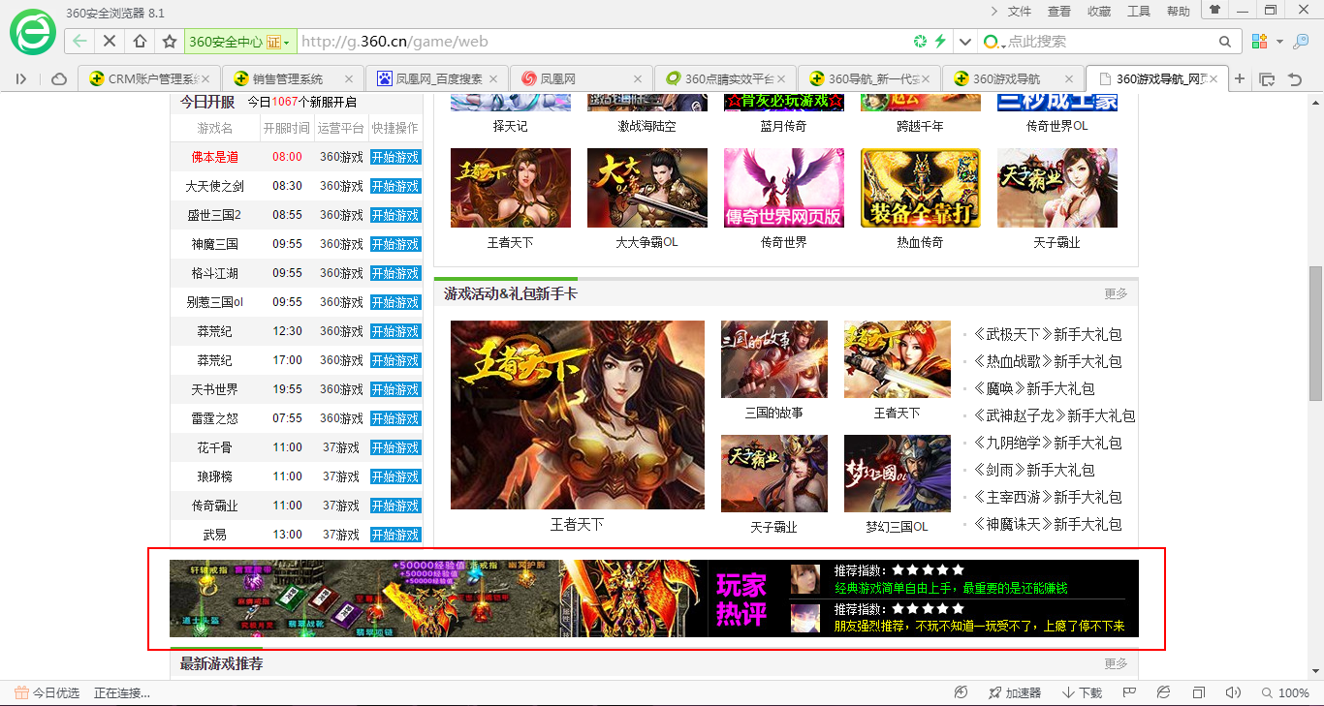The width and height of the screenshot is (1324, 706).
Task: Toggle the cloud sync icon beside tabs
Action: 57,78
